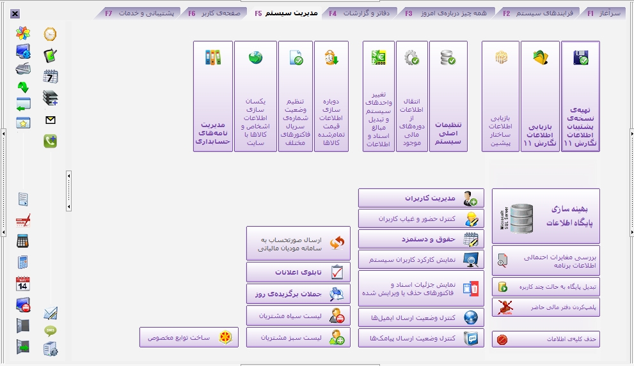
Task: Open the black calculator sidebar icon
Action: pyautogui.click(x=22, y=241)
